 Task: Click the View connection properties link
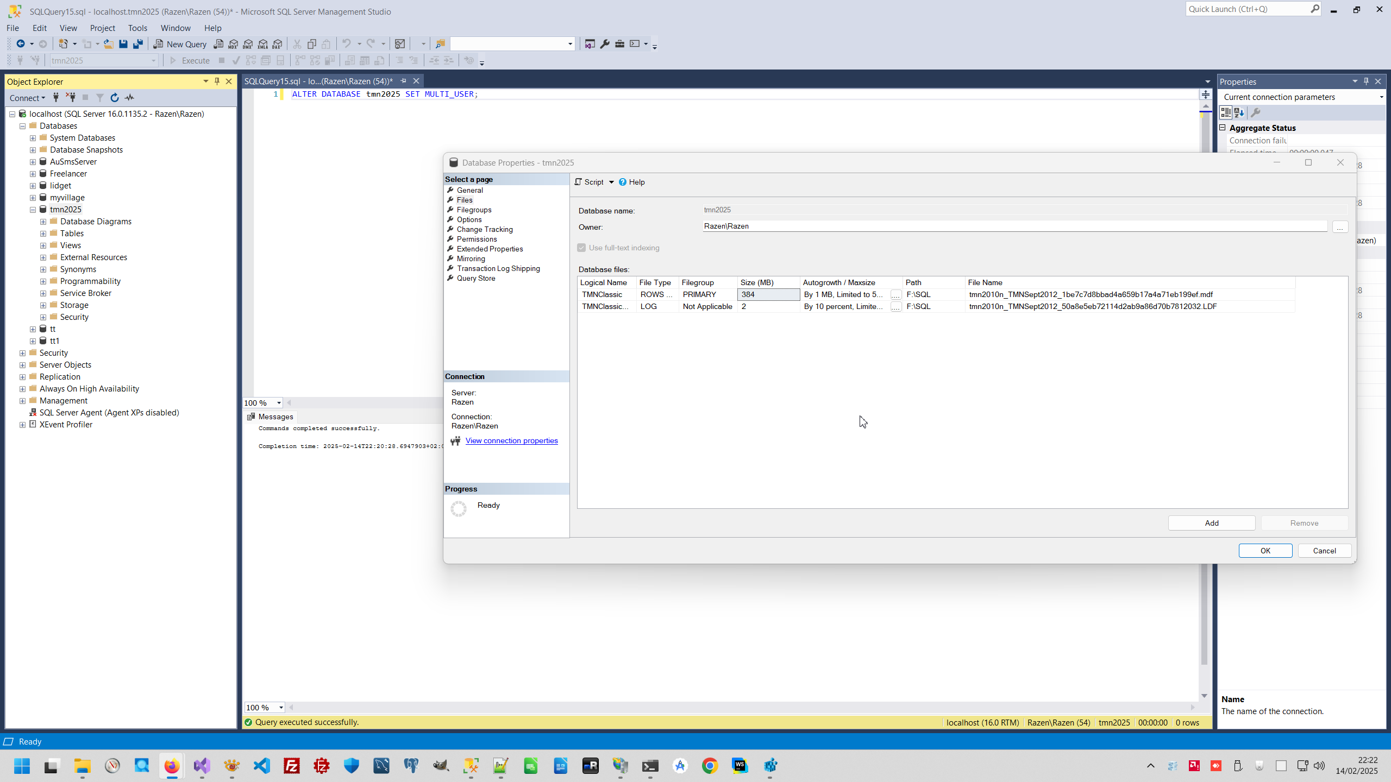[x=511, y=440]
